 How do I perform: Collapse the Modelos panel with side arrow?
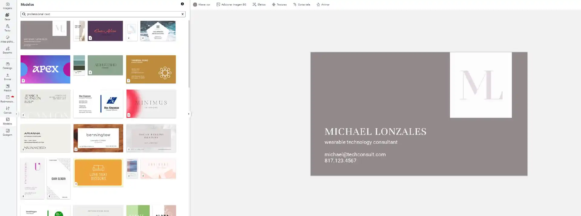click(189, 114)
